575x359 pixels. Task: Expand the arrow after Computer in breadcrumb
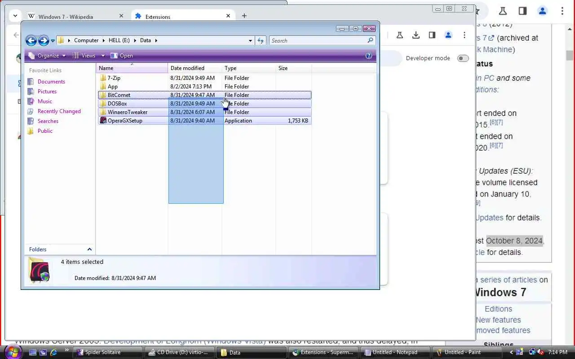pyautogui.click(x=104, y=40)
